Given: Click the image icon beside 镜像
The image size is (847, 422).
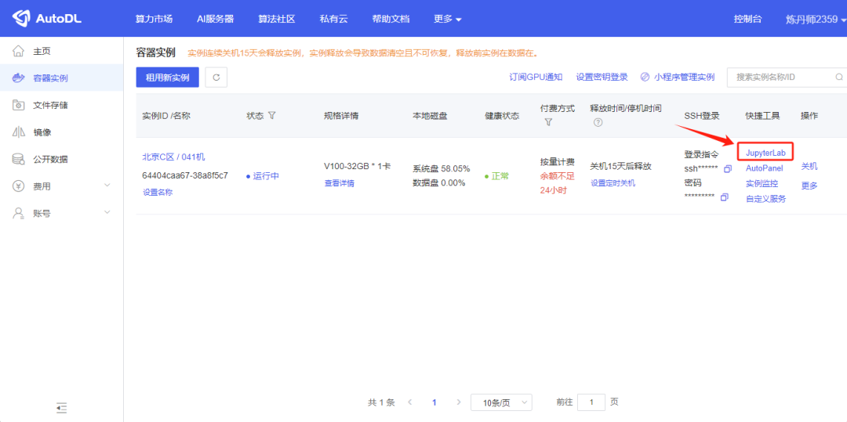Looking at the screenshot, I should pyautogui.click(x=18, y=132).
